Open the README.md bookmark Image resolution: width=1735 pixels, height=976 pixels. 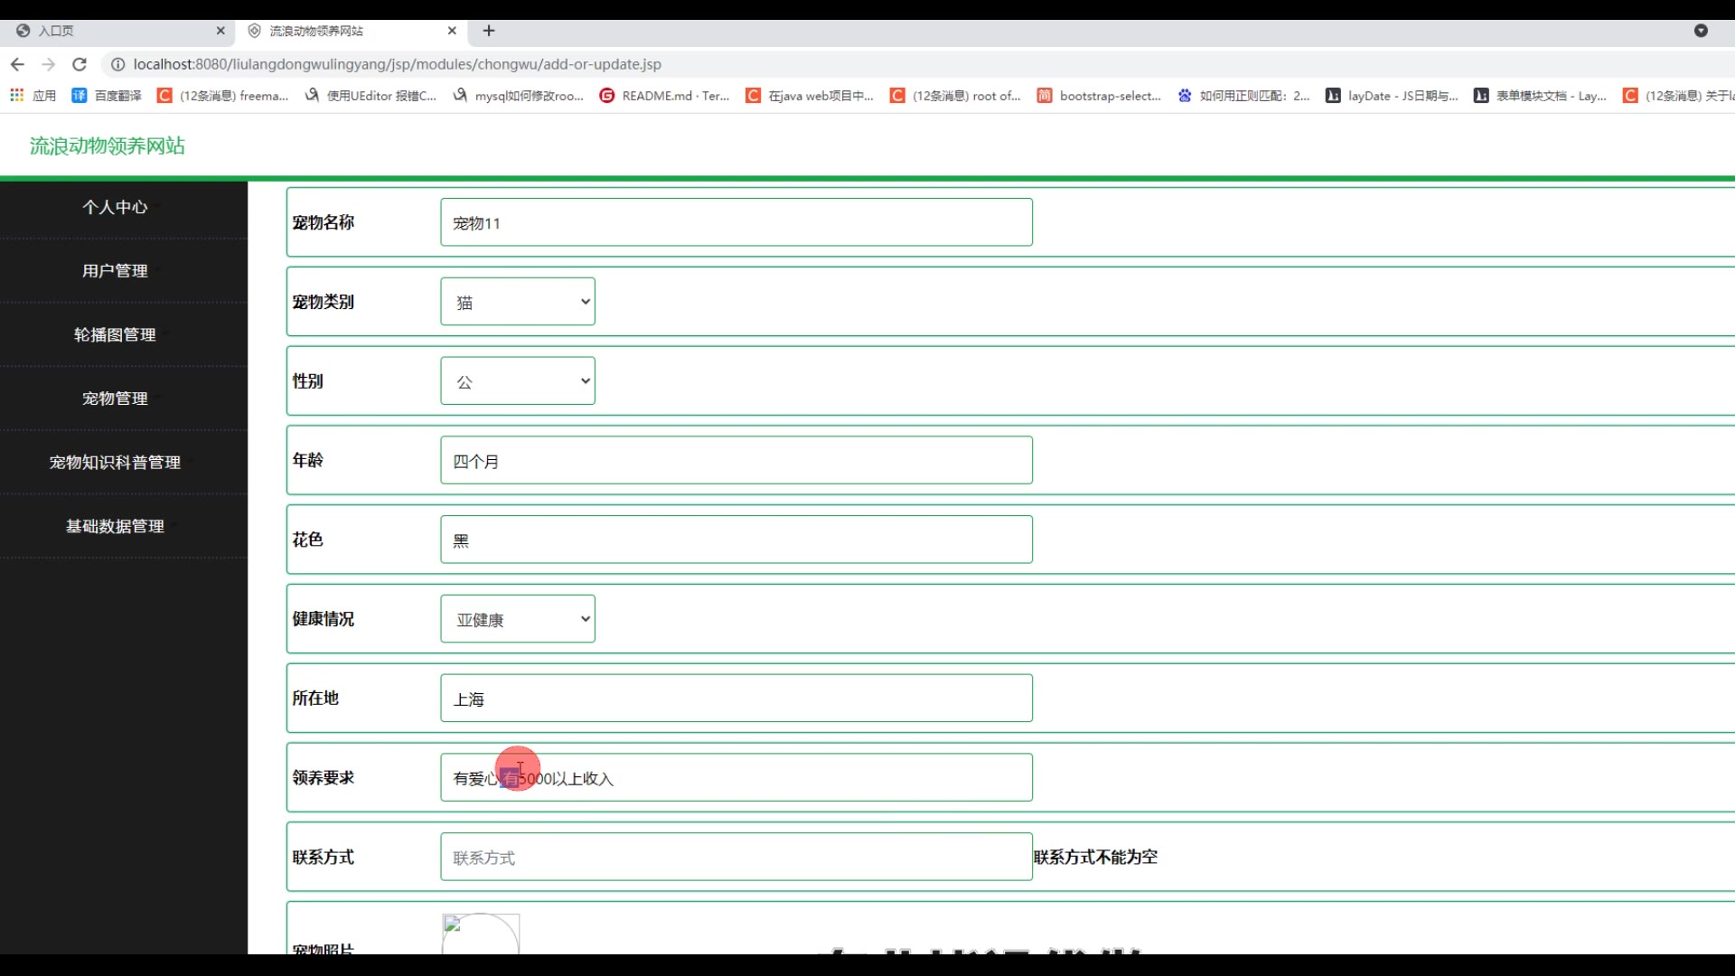pyautogui.click(x=665, y=96)
